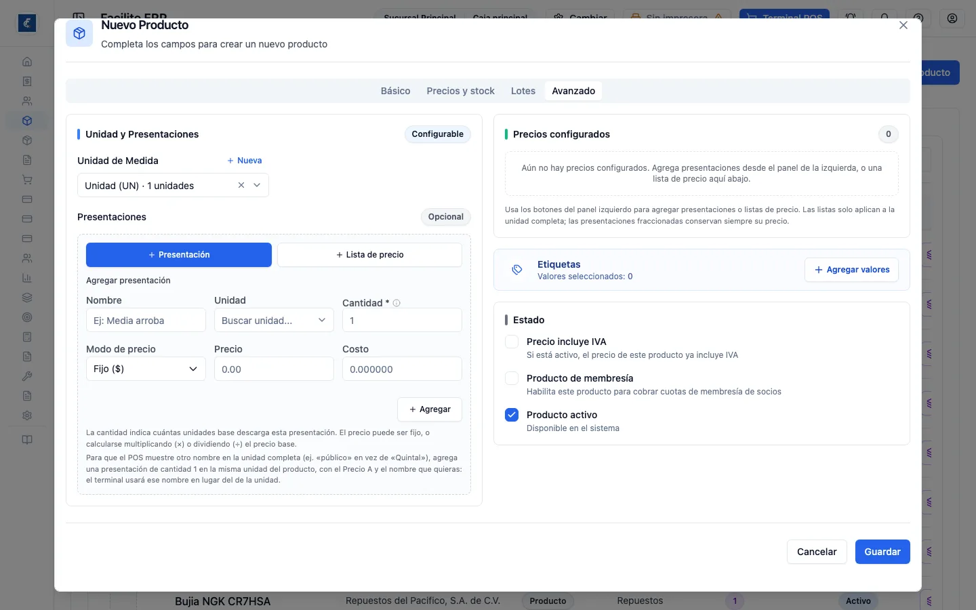Focus the Costo input field
Image resolution: width=976 pixels, height=610 pixels.
coord(402,369)
